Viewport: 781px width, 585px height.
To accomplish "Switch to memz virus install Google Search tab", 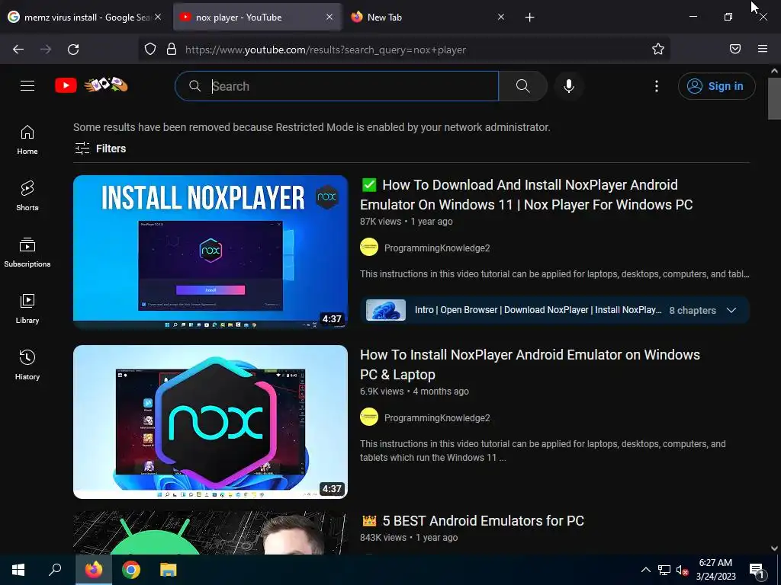I will pos(85,17).
